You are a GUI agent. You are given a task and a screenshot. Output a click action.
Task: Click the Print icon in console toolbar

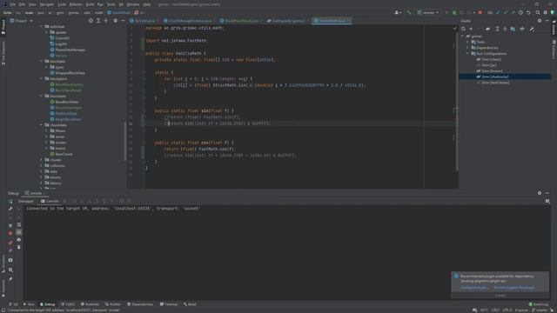[x=19, y=240]
